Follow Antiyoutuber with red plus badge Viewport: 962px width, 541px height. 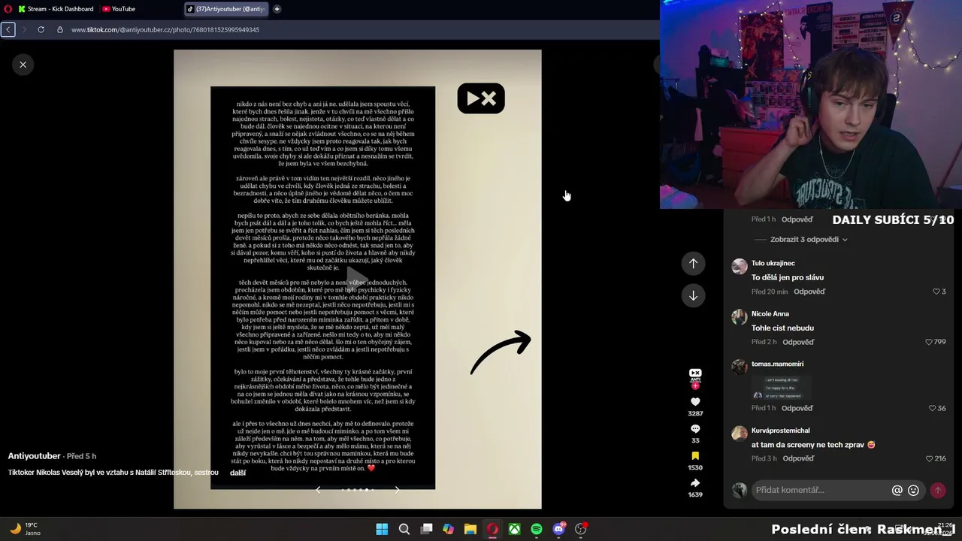pyautogui.click(x=695, y=385)
